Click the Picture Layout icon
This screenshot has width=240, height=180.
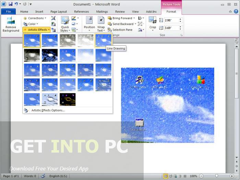pyautogui.click(x=74, y=29)
